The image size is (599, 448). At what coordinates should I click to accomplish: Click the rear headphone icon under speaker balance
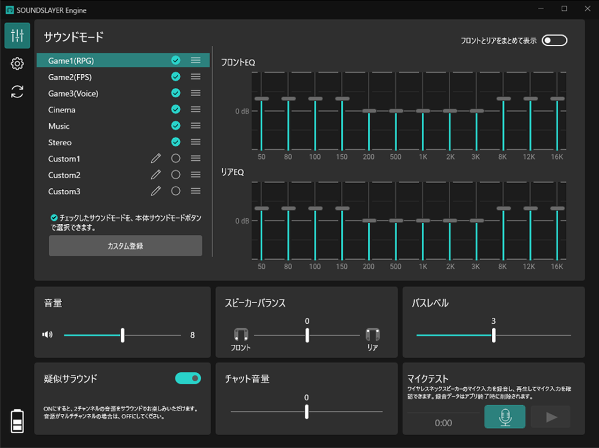372,334
